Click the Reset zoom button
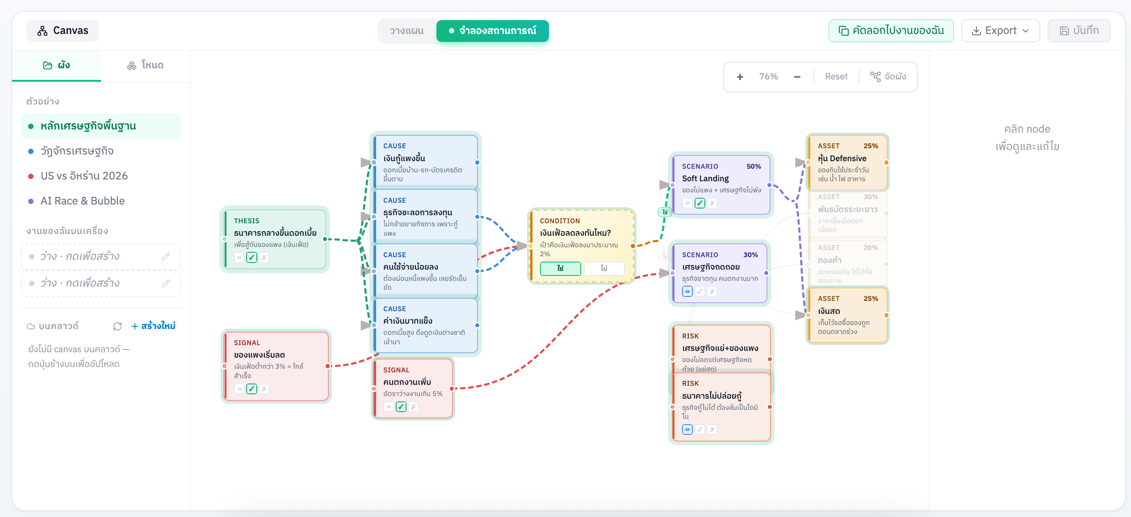This screenshot has width=1131, height=517. coord(836,77)
